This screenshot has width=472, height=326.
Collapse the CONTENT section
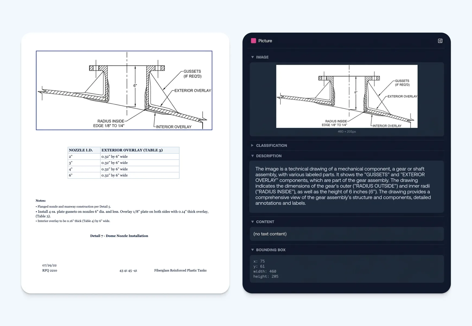[253, 222]
